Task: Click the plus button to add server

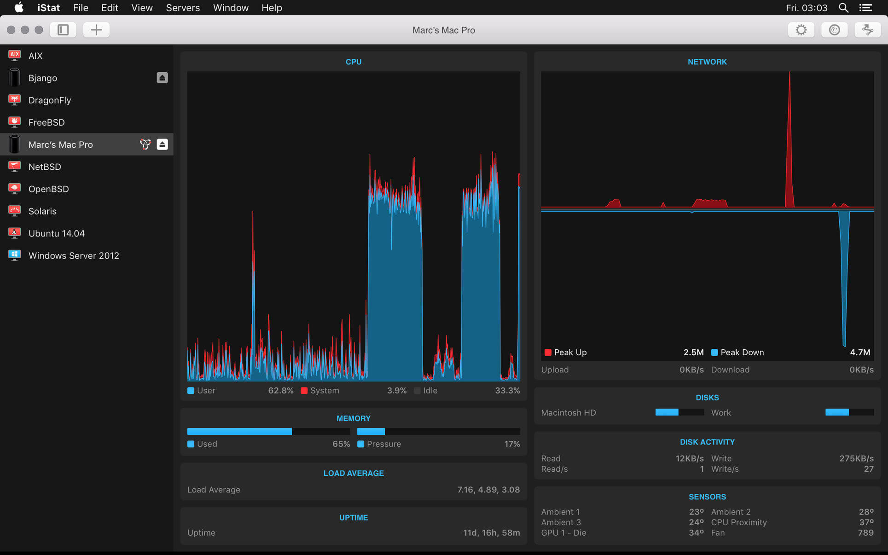Action: pos(96,30)
